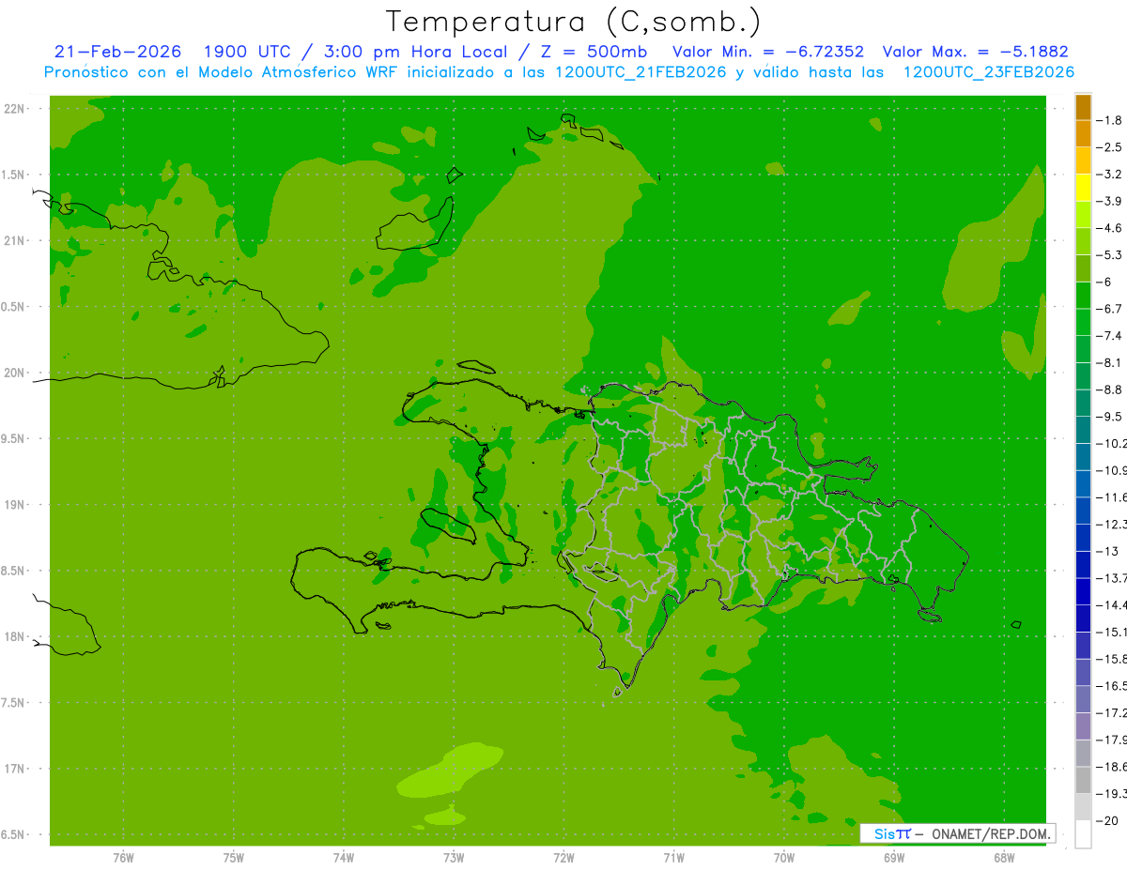Click the '68W' longitude label
Image resolution: width=1127 pixels, height=870 pixels.
pyautogui.click(x=1004, y=858)
